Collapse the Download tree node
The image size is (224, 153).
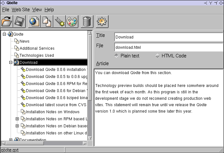coord(11,62)
